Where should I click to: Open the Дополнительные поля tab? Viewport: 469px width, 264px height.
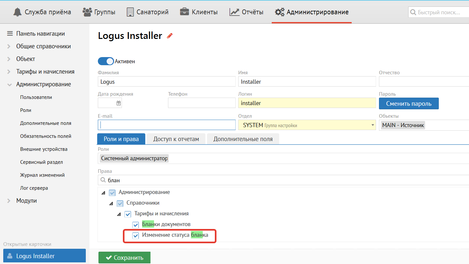(x=243, y=139)
